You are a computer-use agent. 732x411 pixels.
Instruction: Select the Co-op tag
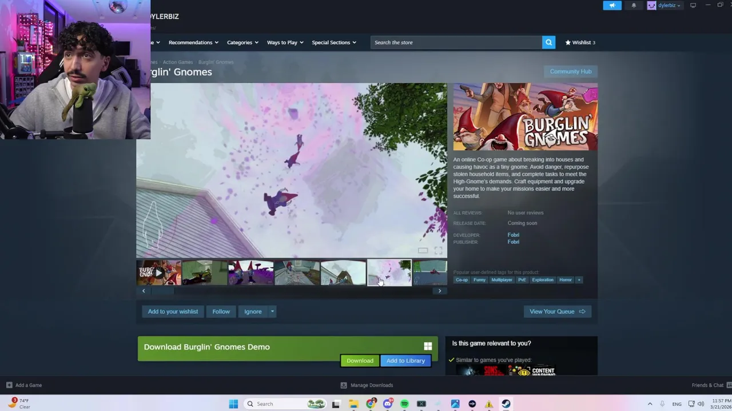(x=462, y=280)
